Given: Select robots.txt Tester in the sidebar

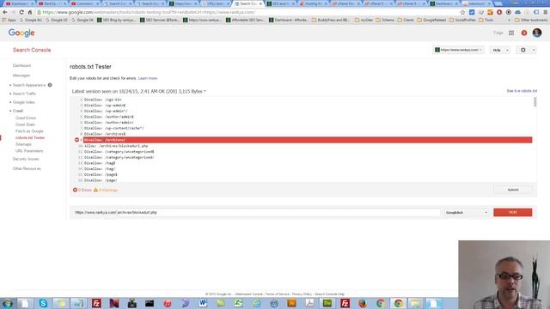Looking at the screenshot, I should coord(30,137).
